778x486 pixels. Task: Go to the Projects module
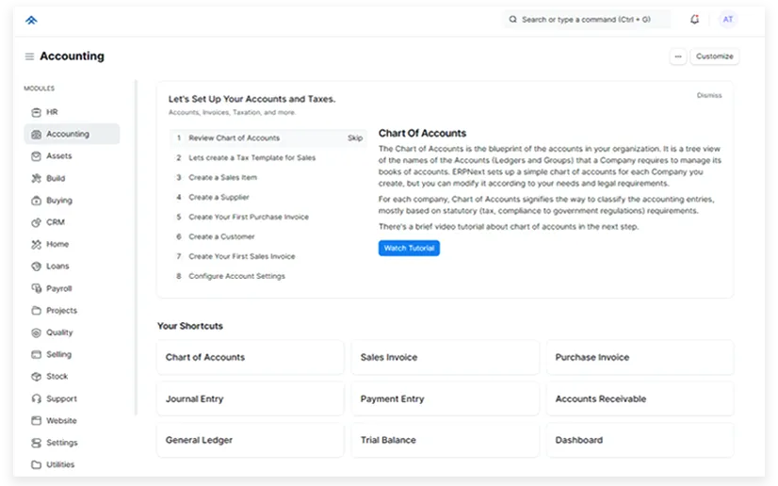tap(61, 311)
